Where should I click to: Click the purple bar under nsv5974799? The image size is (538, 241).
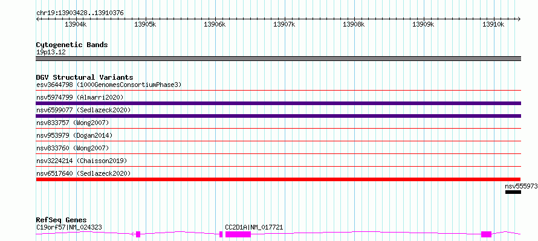click(279, 103)
